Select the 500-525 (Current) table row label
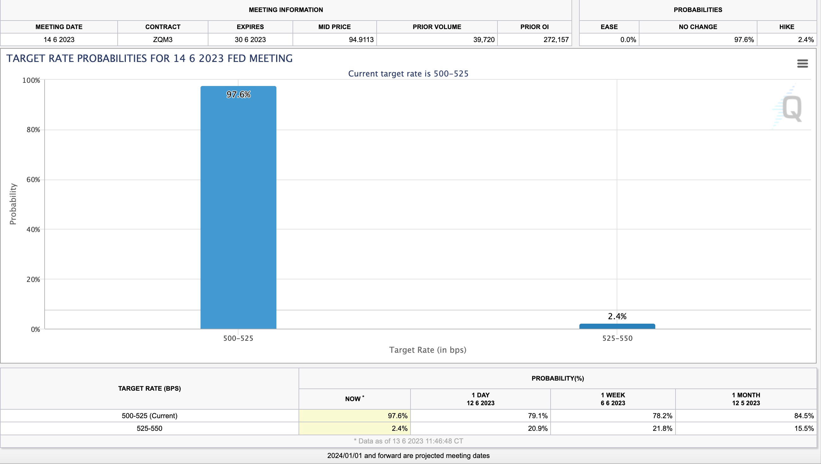 coord(150,416)
